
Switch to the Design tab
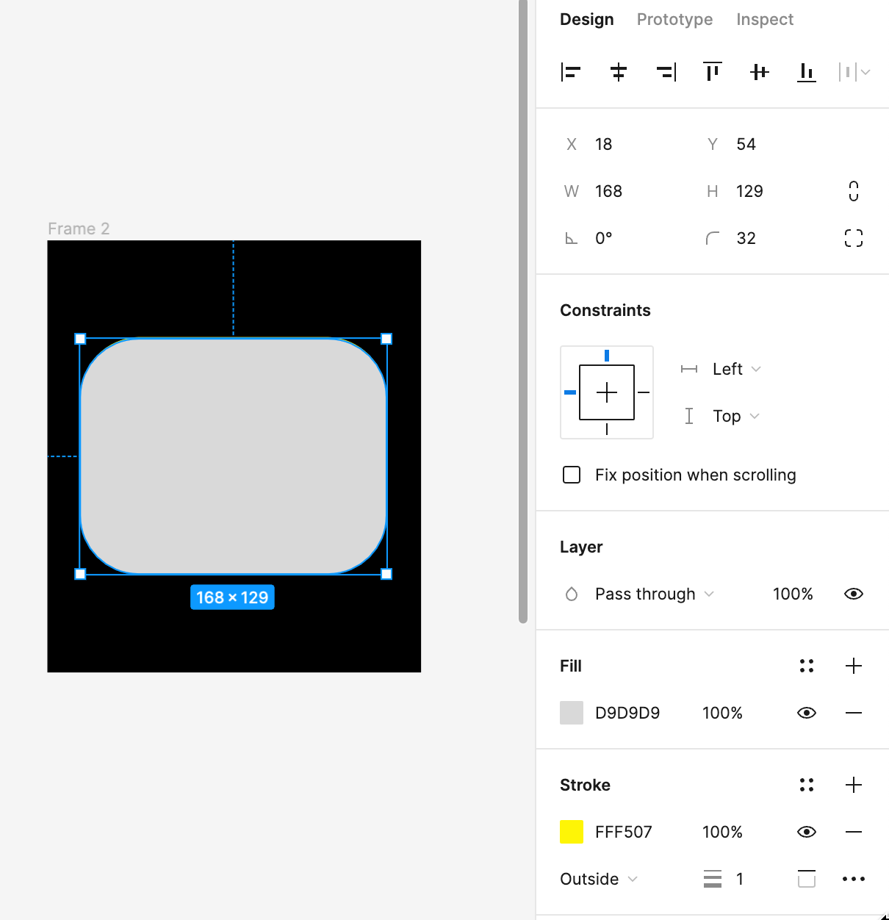point(586,19)
